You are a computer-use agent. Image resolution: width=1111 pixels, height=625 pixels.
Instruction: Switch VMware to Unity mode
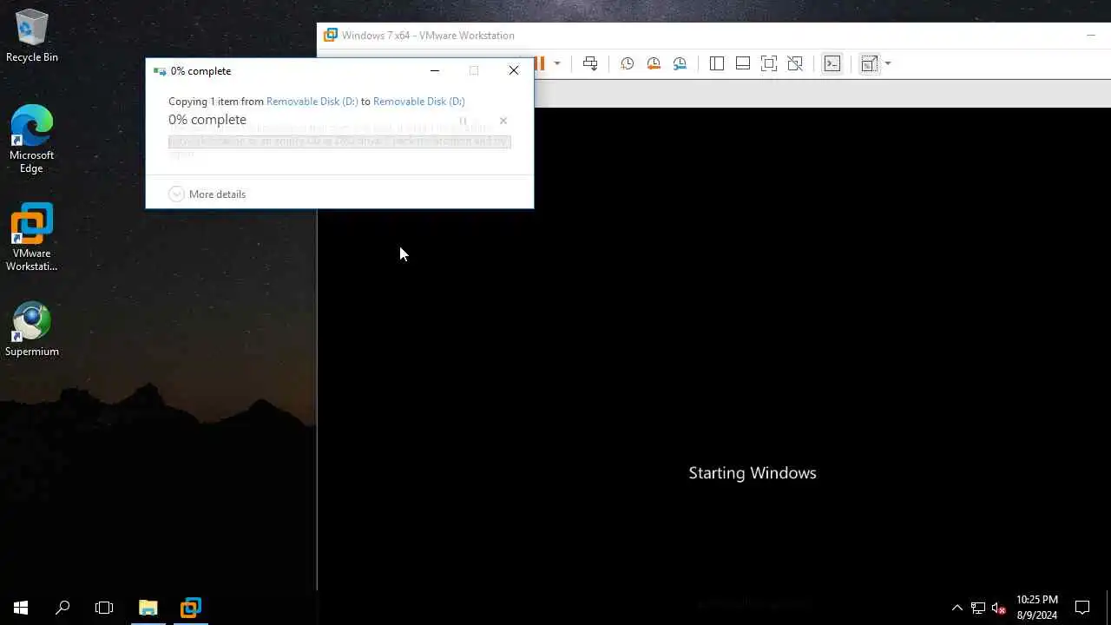point(795,63)
